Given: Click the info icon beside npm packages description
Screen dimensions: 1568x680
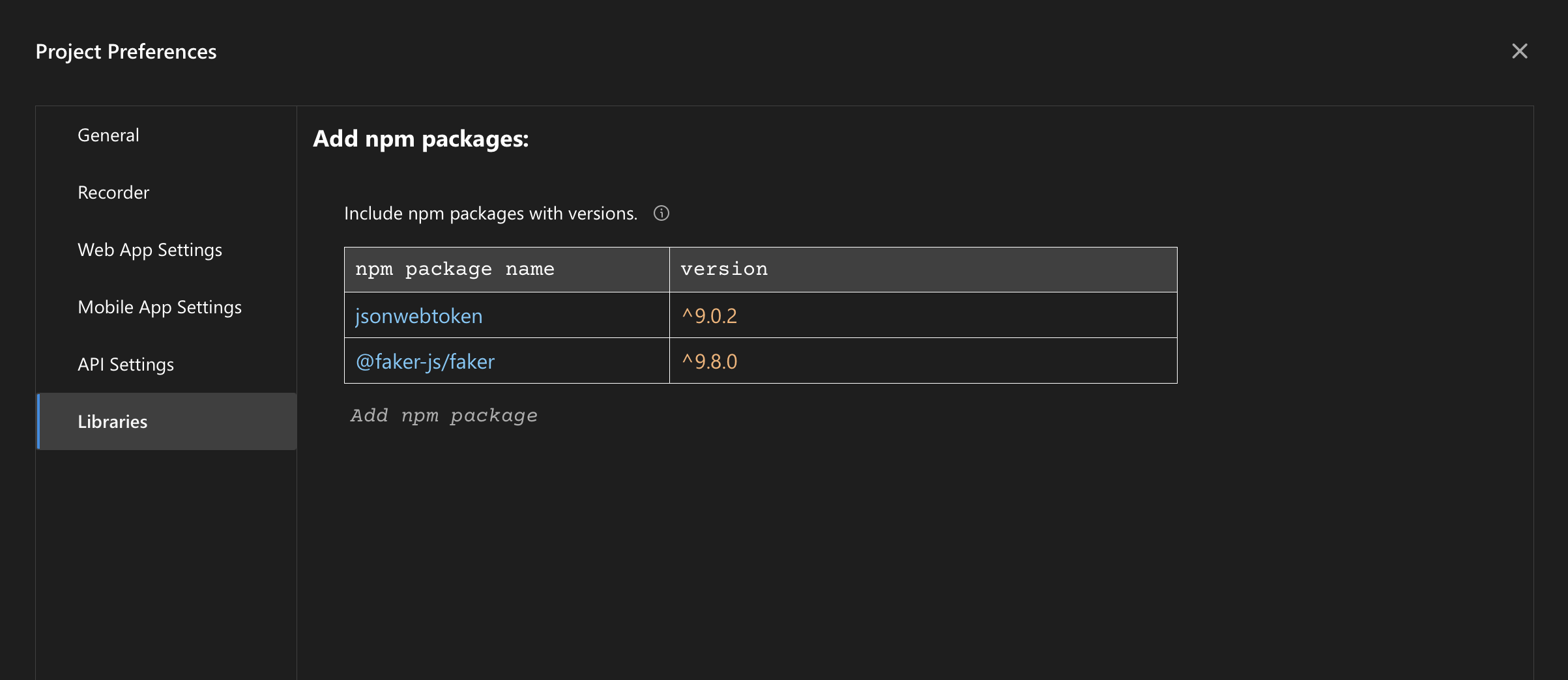Looking at the screenshot, I should click(661, 214).
